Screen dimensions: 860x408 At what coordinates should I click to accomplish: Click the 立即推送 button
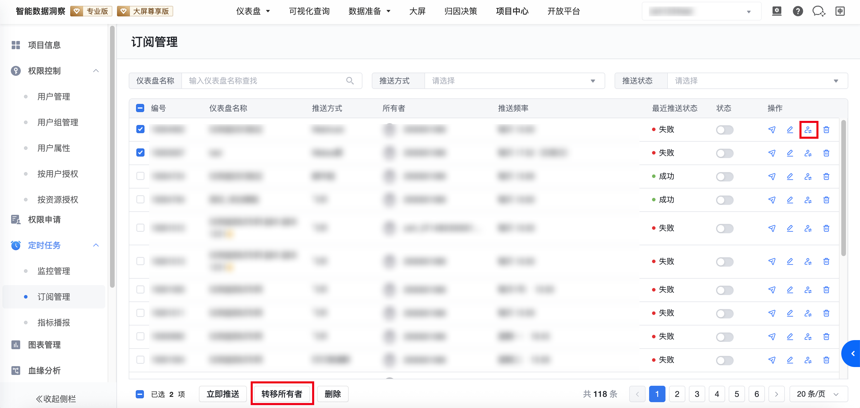coord(223,394)
